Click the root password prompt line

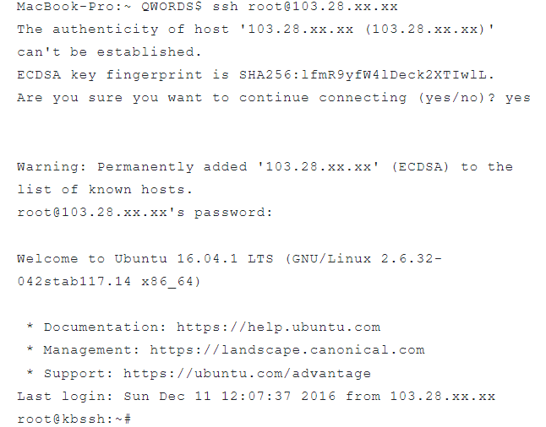tap(145, 213)
